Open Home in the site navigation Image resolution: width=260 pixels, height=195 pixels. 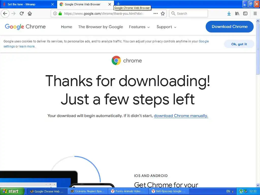(67, 27)
